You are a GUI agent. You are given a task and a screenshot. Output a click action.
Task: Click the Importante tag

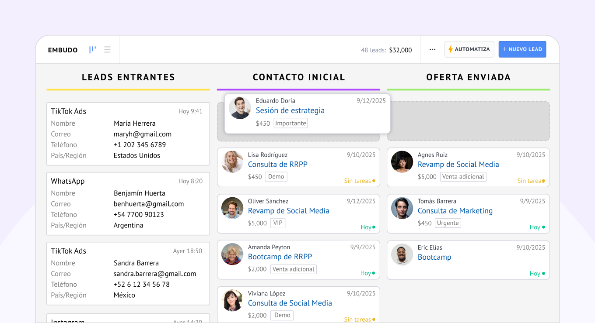290,124
